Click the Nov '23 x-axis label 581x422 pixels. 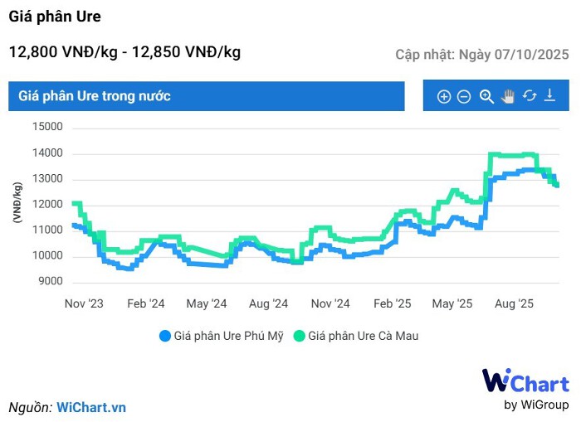[84, 304]
